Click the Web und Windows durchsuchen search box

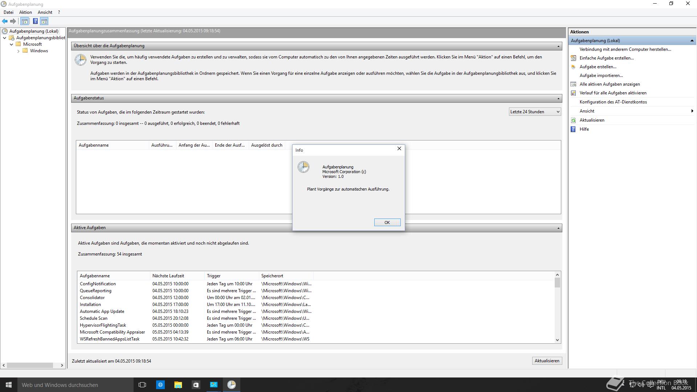point(73,385)
